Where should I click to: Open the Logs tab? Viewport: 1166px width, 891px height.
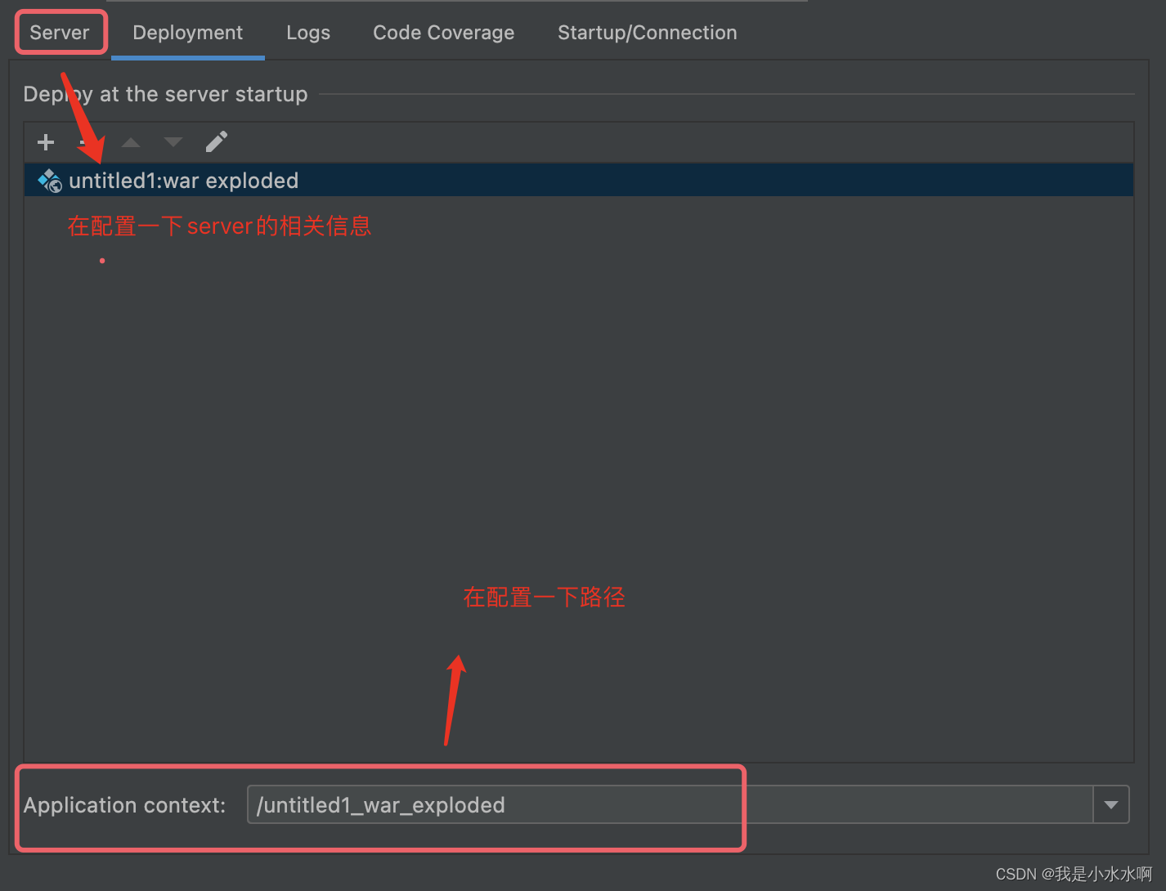coord(308,33)
